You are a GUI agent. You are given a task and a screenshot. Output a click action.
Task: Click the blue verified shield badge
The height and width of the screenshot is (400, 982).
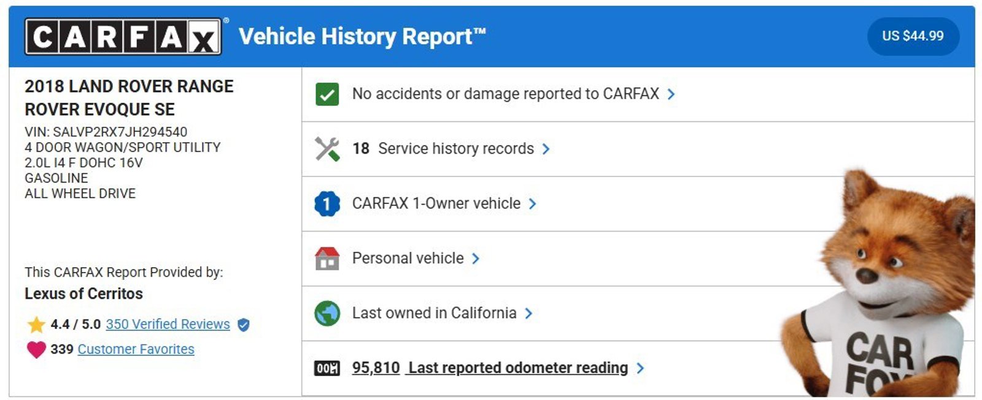244,325
